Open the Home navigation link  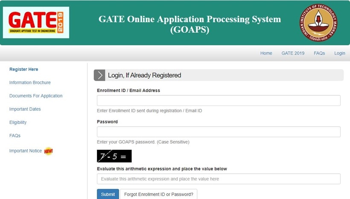pos(266,53)
